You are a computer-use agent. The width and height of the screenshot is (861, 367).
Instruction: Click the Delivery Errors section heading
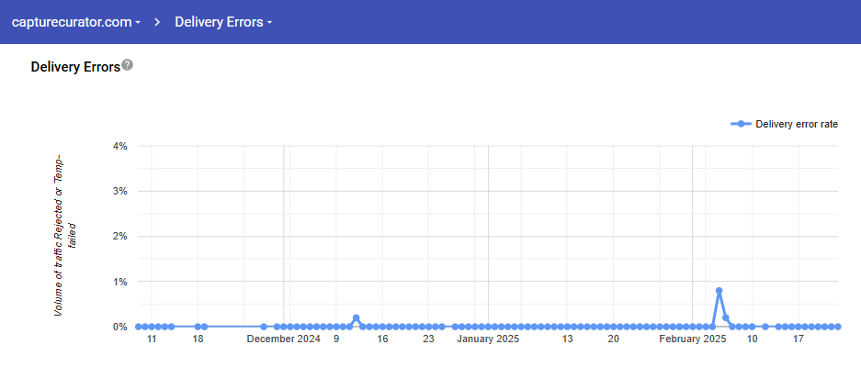pos(75,67)
